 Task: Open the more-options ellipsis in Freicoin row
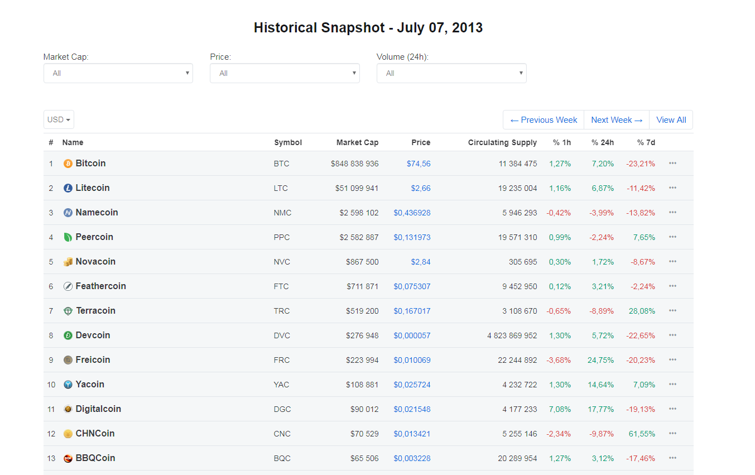(x=672, y=360)
